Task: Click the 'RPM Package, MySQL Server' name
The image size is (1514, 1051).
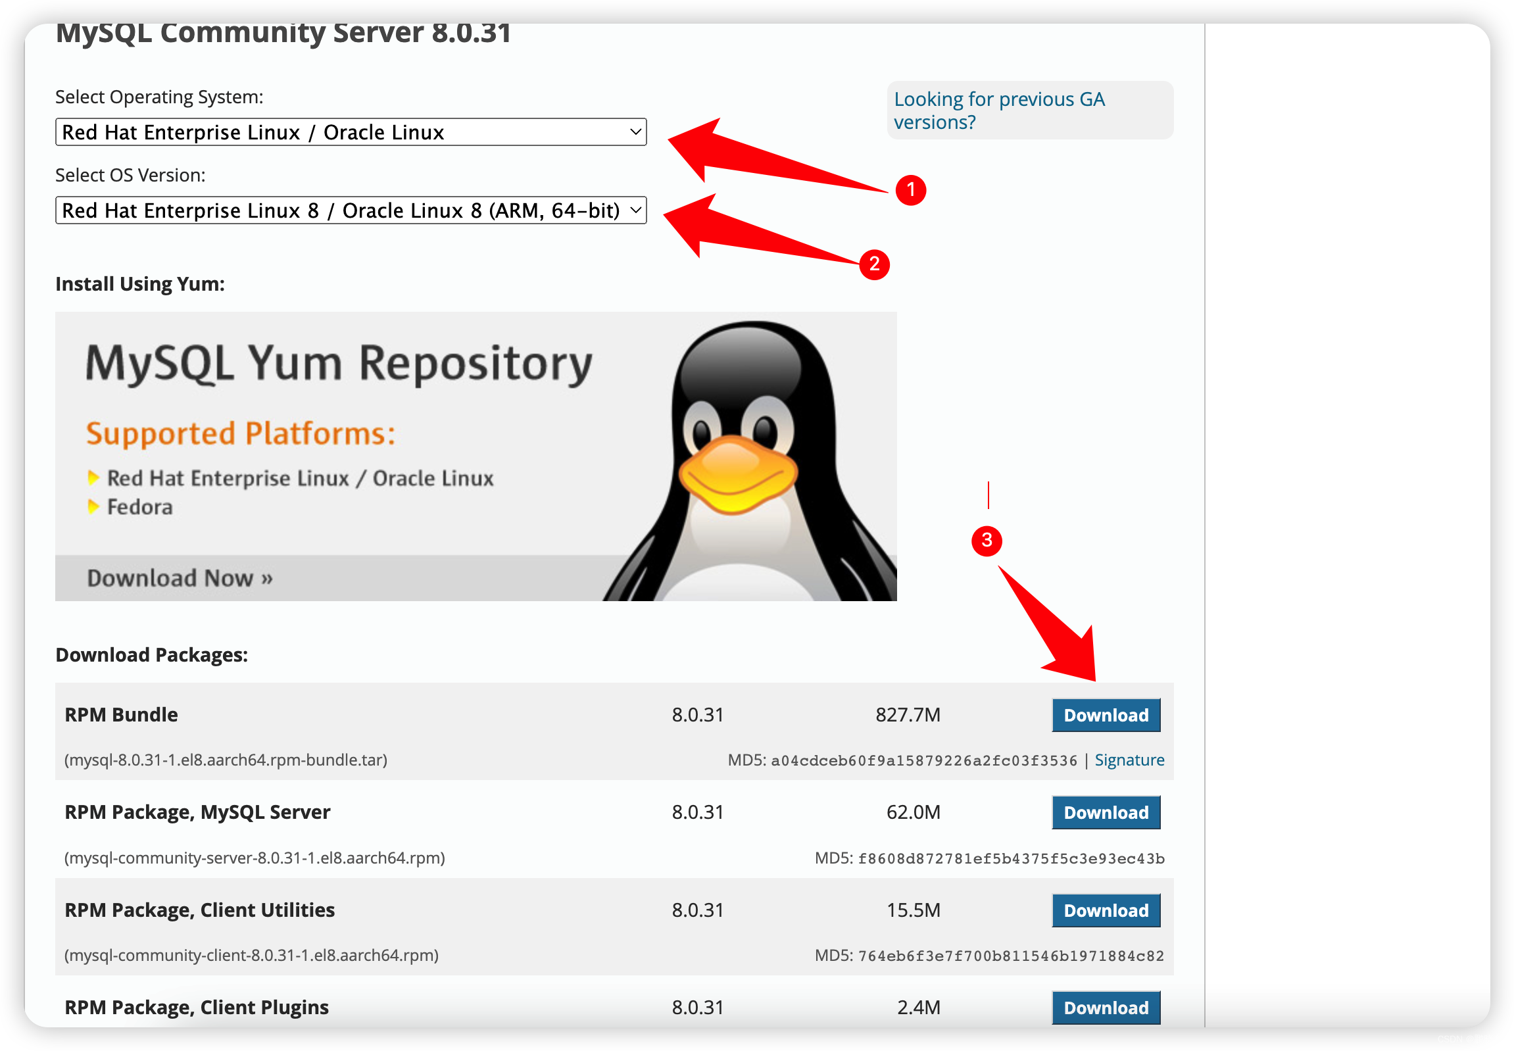Action: [x=197, y=812]
